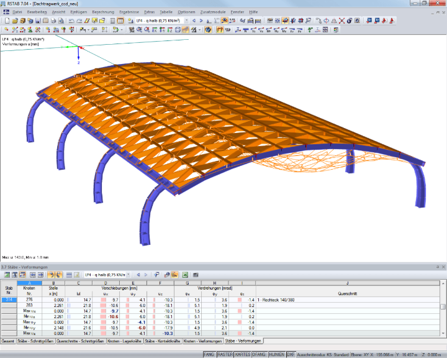Switch to the Knoten - Lagerkräfte tab

point(125,341)
